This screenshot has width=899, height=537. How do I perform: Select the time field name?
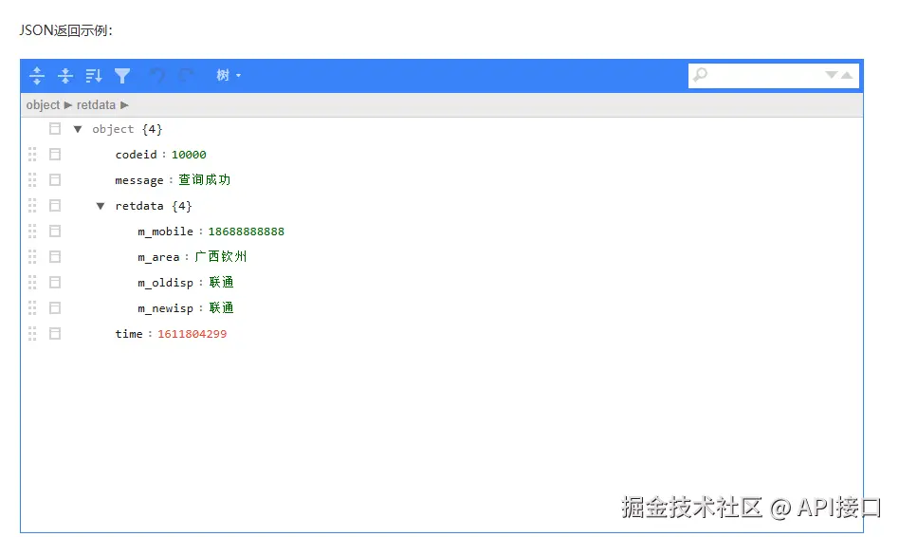[x=129, y=333]
